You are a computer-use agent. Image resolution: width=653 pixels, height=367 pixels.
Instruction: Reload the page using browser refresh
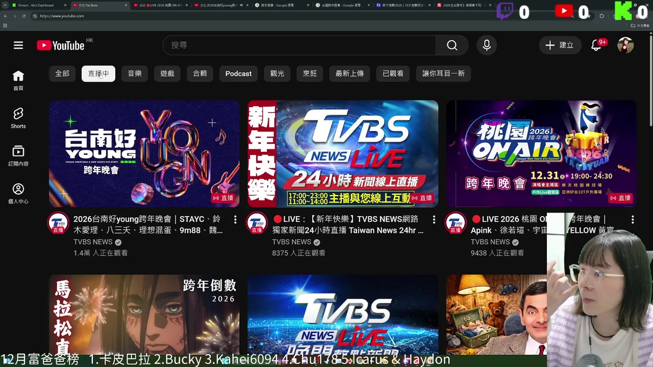click(23, 16)
